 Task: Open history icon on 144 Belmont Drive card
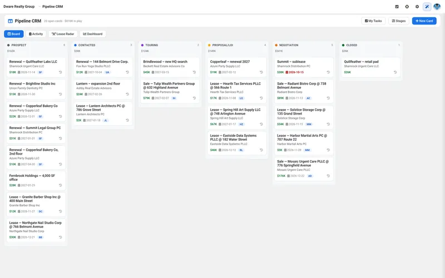[x=127, y=72]
